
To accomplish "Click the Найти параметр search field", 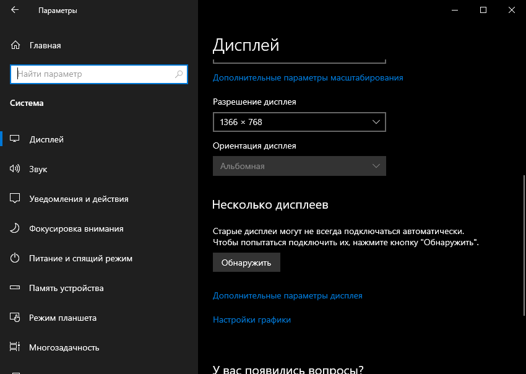I will 99,74.
